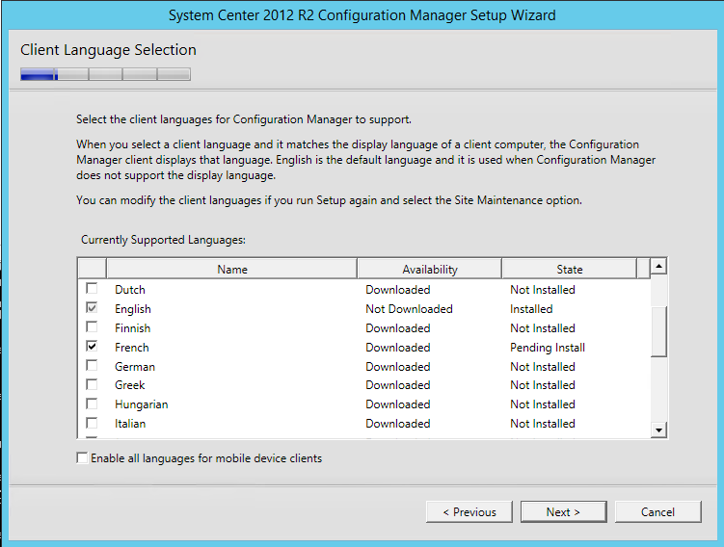Select the Italian row name
This screenshot has height=547, width=724.
(x=130, y=424)
